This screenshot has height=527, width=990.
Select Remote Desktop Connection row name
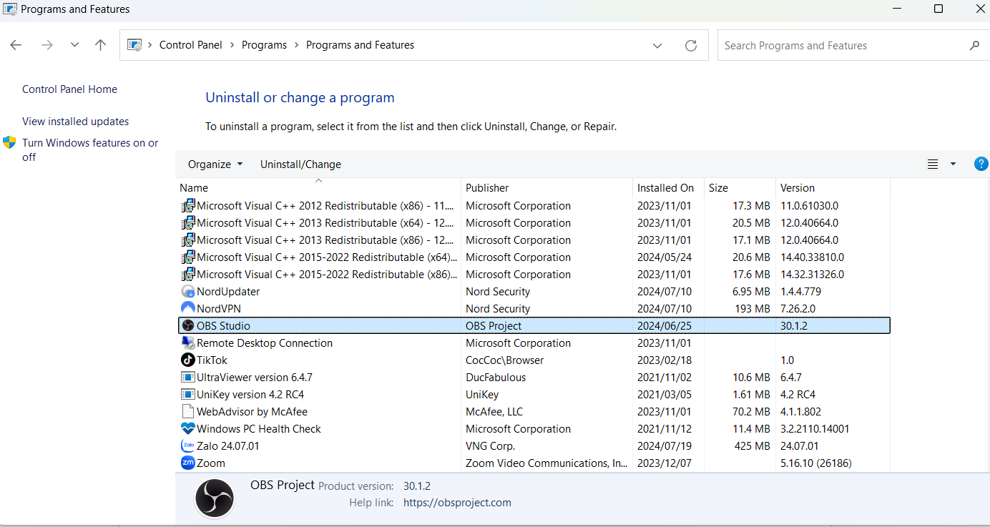(265, 343)
